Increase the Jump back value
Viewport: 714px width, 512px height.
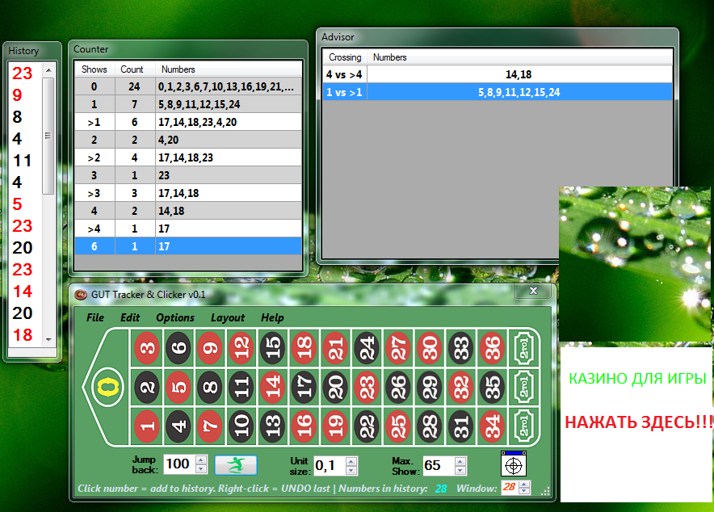(201, 460)
